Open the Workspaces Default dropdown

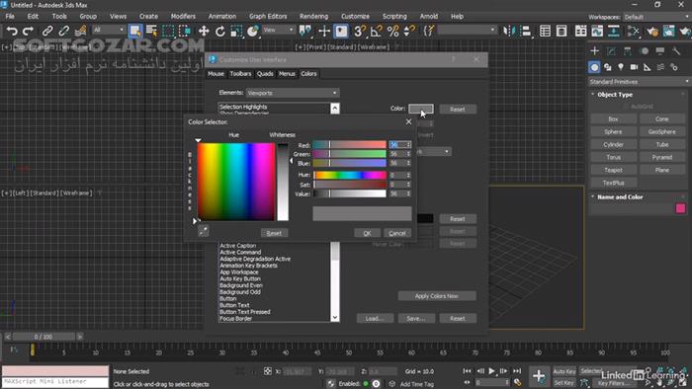656,17
